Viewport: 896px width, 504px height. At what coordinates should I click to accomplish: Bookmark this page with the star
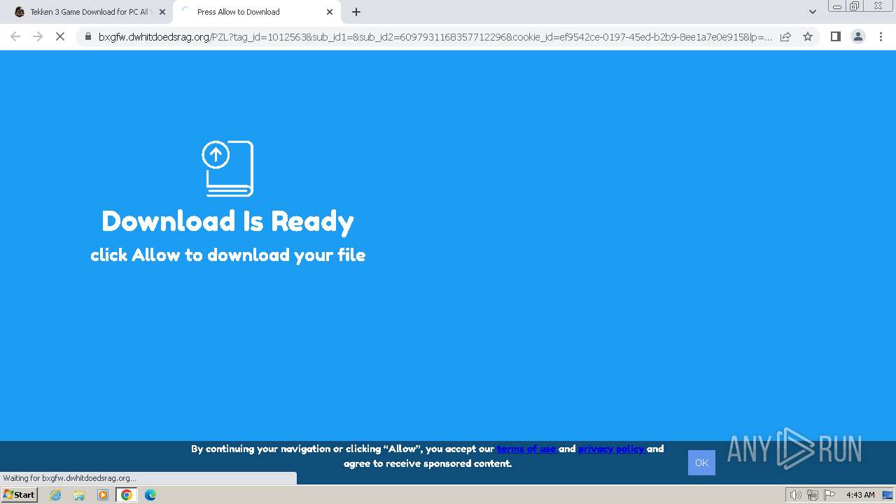tap(808, 37)
